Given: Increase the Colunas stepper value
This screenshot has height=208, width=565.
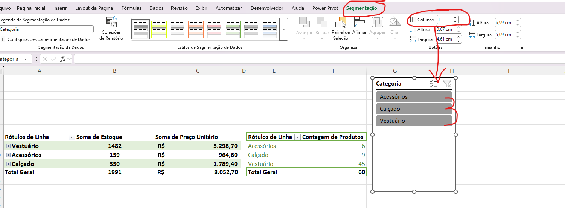Looking at the screenshot, I should (x=455, y=18).
